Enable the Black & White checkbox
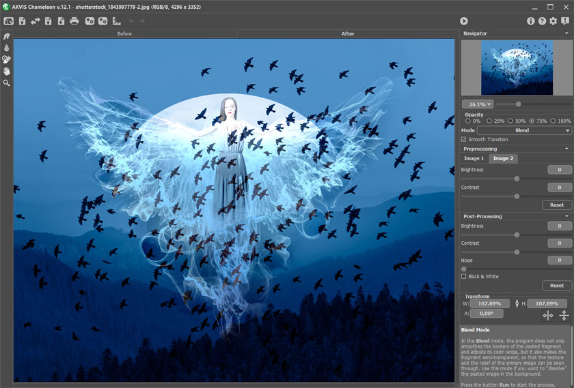Screen dimensions: 574x388 click(x=464, y=277)
